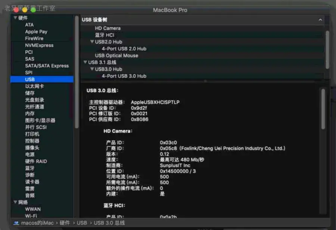Open Apple Pay hardware section
Viewport: 336px width, 230px height.
[x=36, y=32]
